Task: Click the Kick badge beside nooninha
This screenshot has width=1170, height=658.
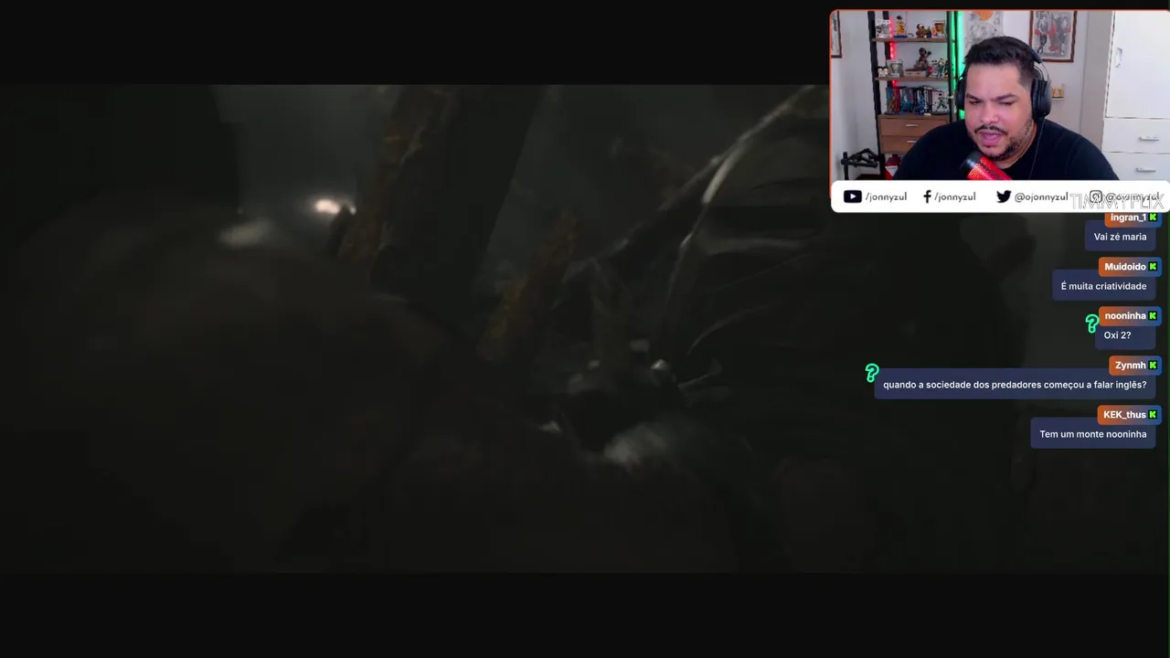Action: click(x=1153, y=316)
